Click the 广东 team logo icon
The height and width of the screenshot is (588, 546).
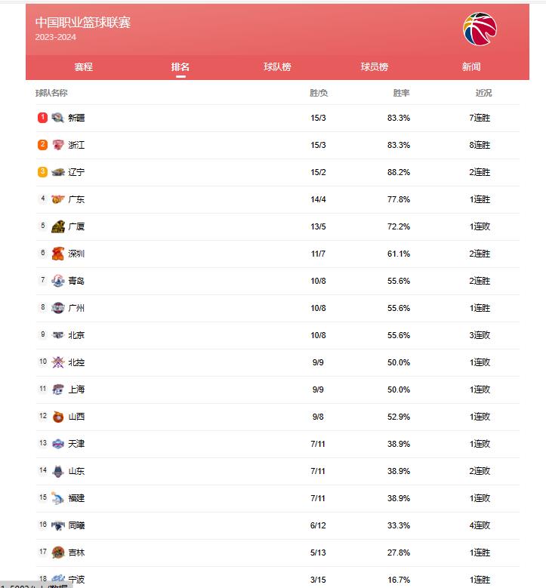58,199
